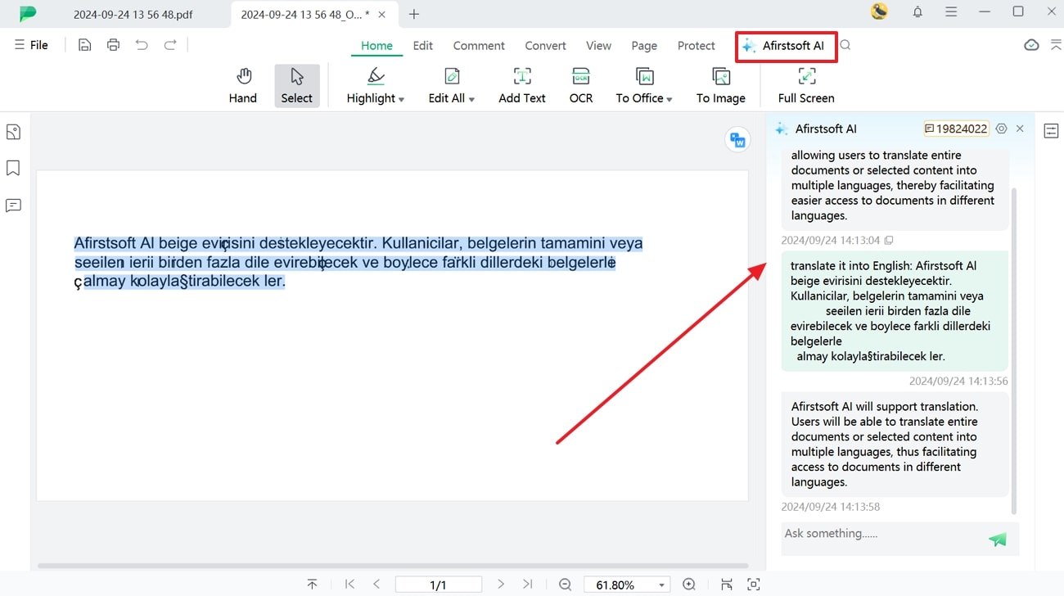Open the Protect tab
The width and height of the screenshot is (1064, 596).
[x=696, y=46]
